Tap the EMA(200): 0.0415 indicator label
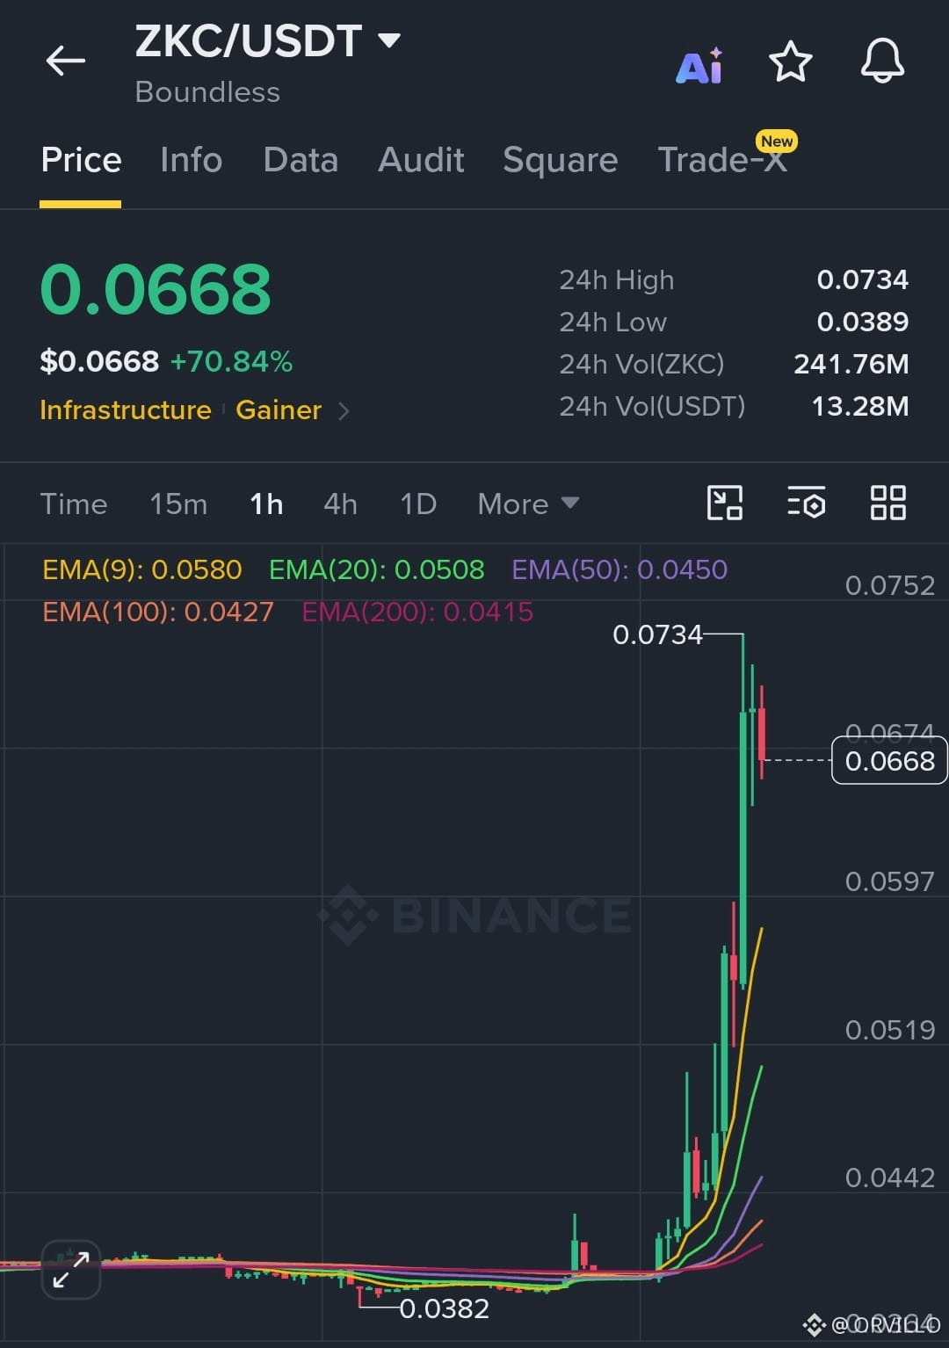The width and height of the screenshot is (949, 1348). 417,612
